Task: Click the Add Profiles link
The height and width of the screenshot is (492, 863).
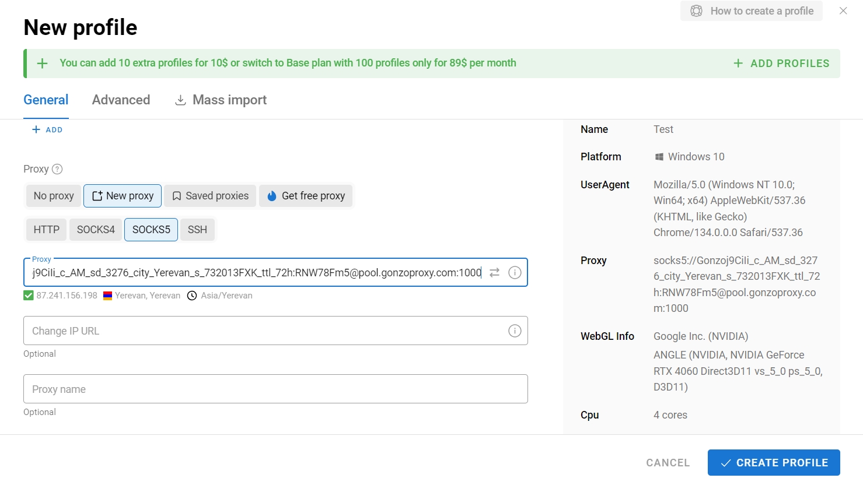Action: (781, 64)
